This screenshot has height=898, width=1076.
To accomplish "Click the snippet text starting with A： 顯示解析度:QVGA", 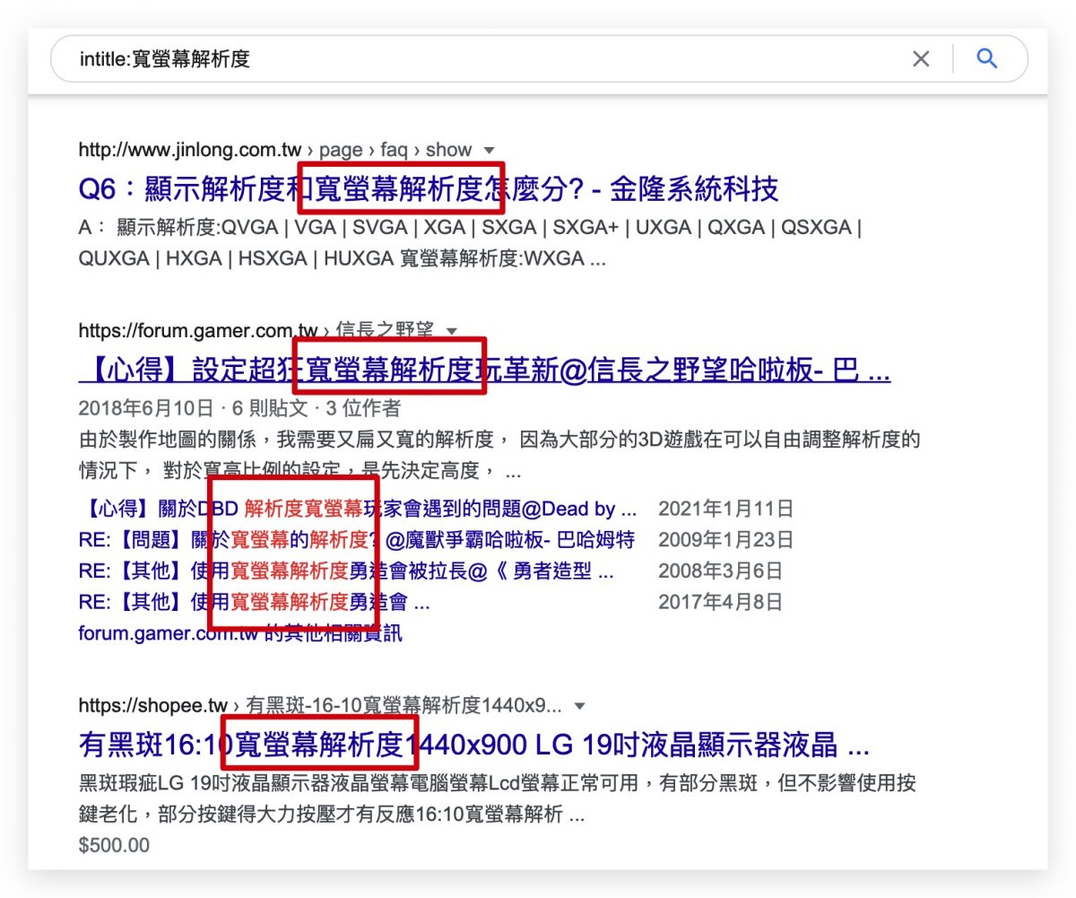I will pyautogui.click(x=470, y=243).
